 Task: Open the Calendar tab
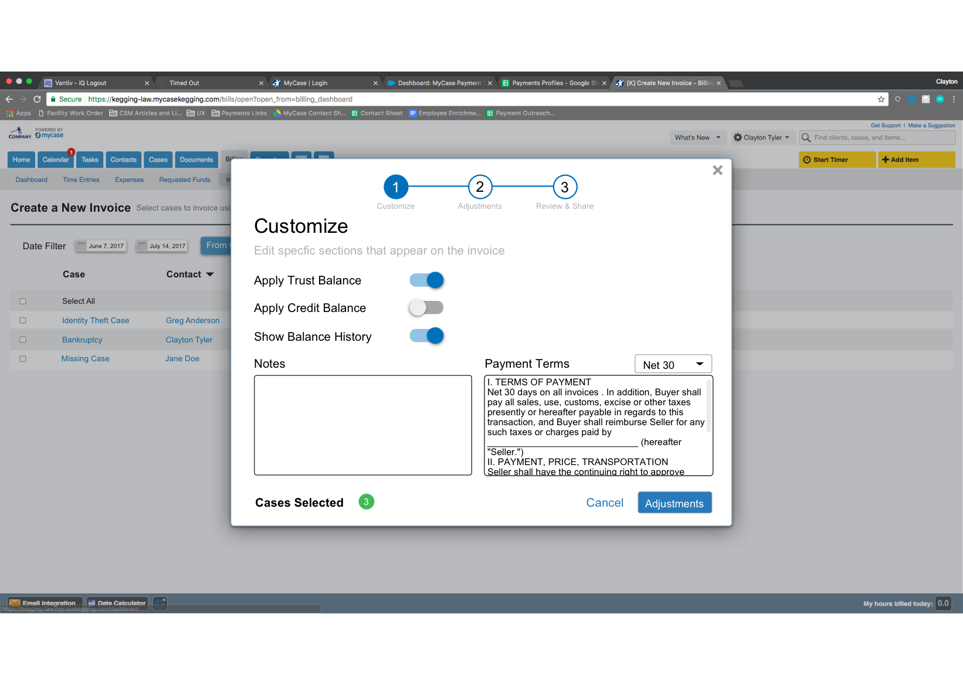pos(55,160)
